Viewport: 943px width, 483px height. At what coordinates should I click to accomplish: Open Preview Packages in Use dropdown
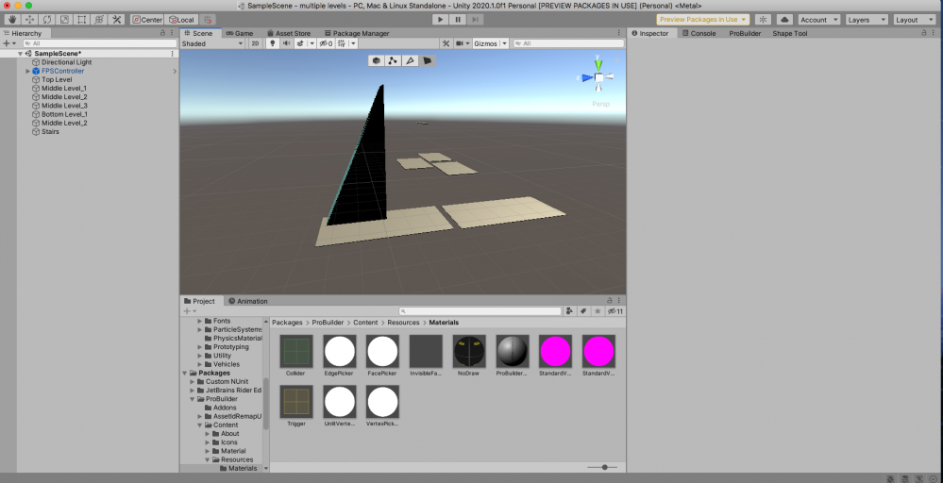702,20
